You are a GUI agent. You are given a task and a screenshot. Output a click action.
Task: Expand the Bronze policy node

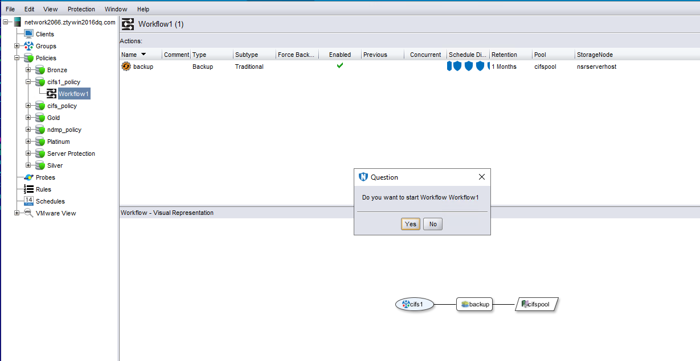(28, 70)
